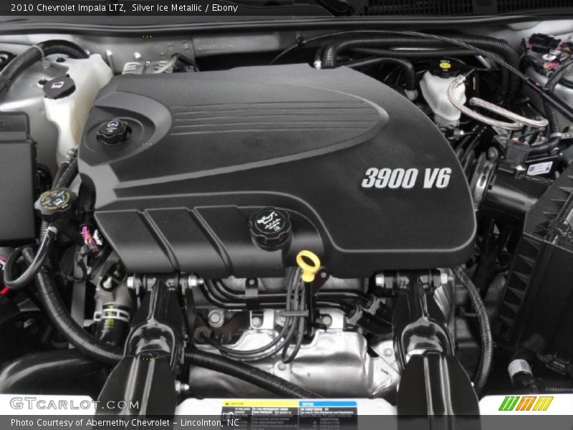Image resolution: width=573 pixels, height=430 pixels.
Task: Click the round cap on engine cover's upper-left
Action: click(113, 132)
